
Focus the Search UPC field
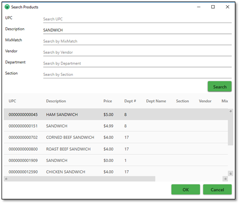137,19
